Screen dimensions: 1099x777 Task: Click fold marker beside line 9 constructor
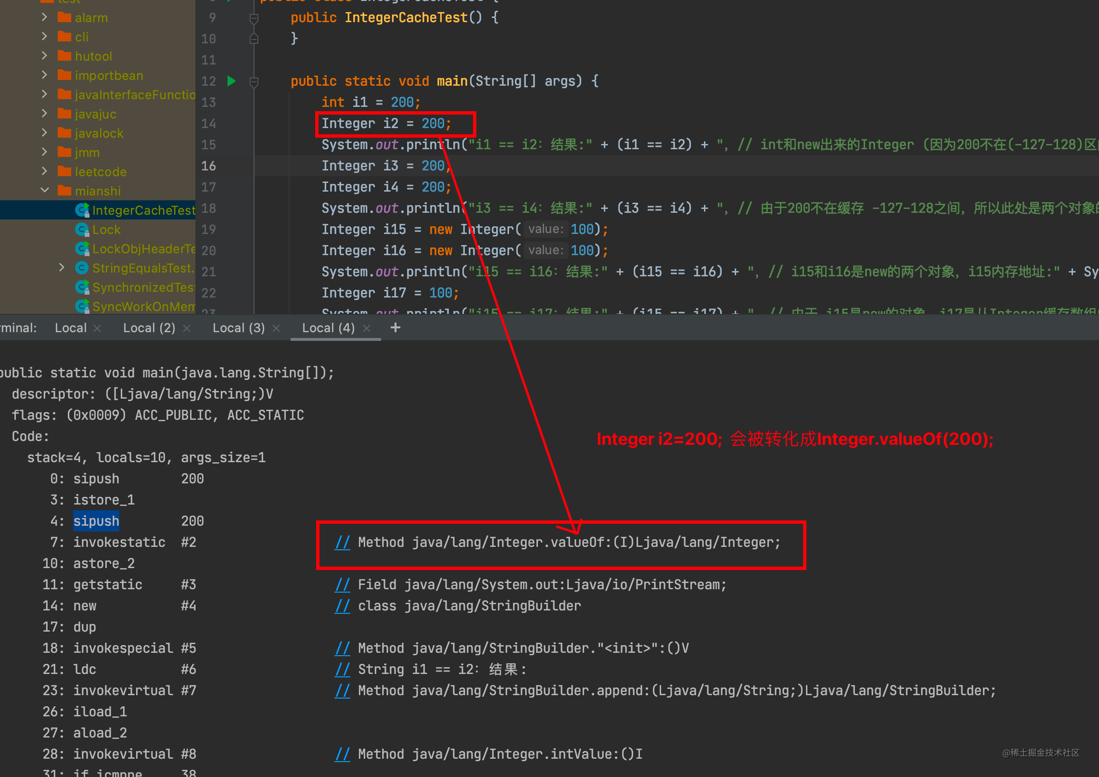point(254,18)
